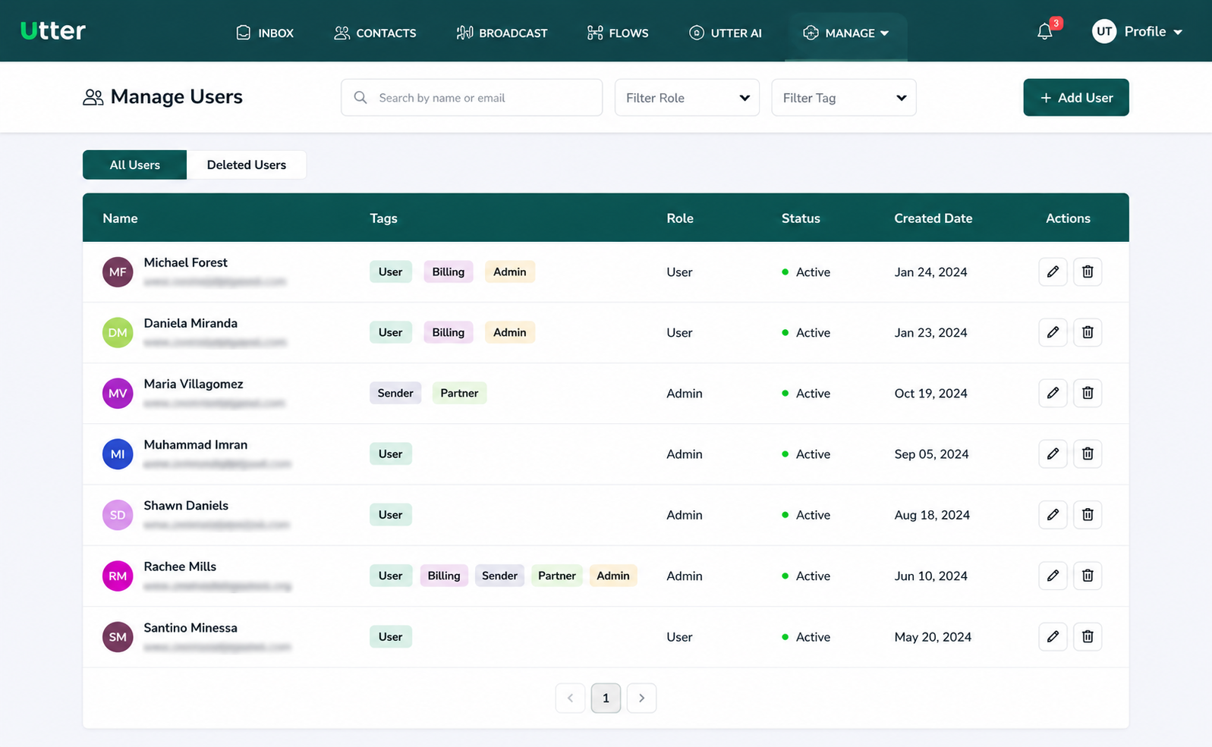Screen dimensions: 1212x747
Task: Switch to Deleted Users tab
Action: (247, 165)
